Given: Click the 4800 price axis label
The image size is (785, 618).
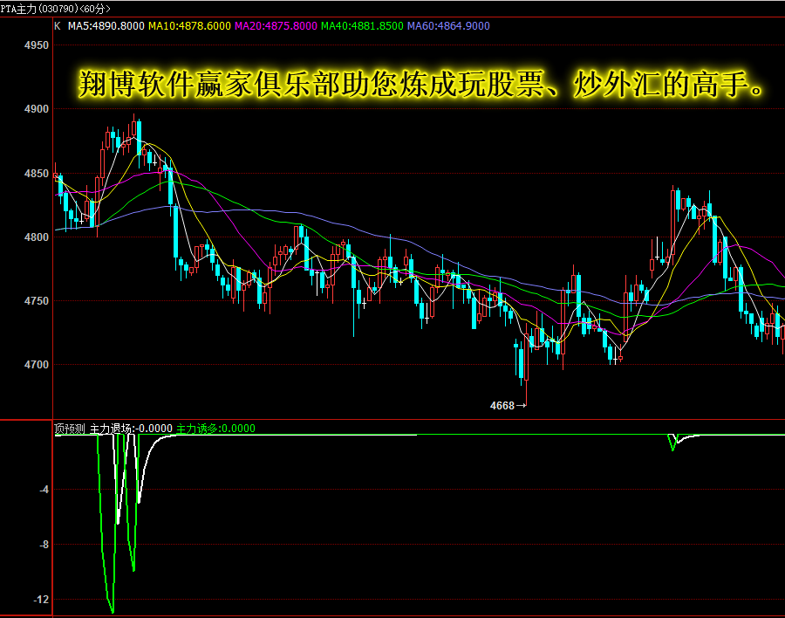Looking at the screenshot, I should [37, 237].
